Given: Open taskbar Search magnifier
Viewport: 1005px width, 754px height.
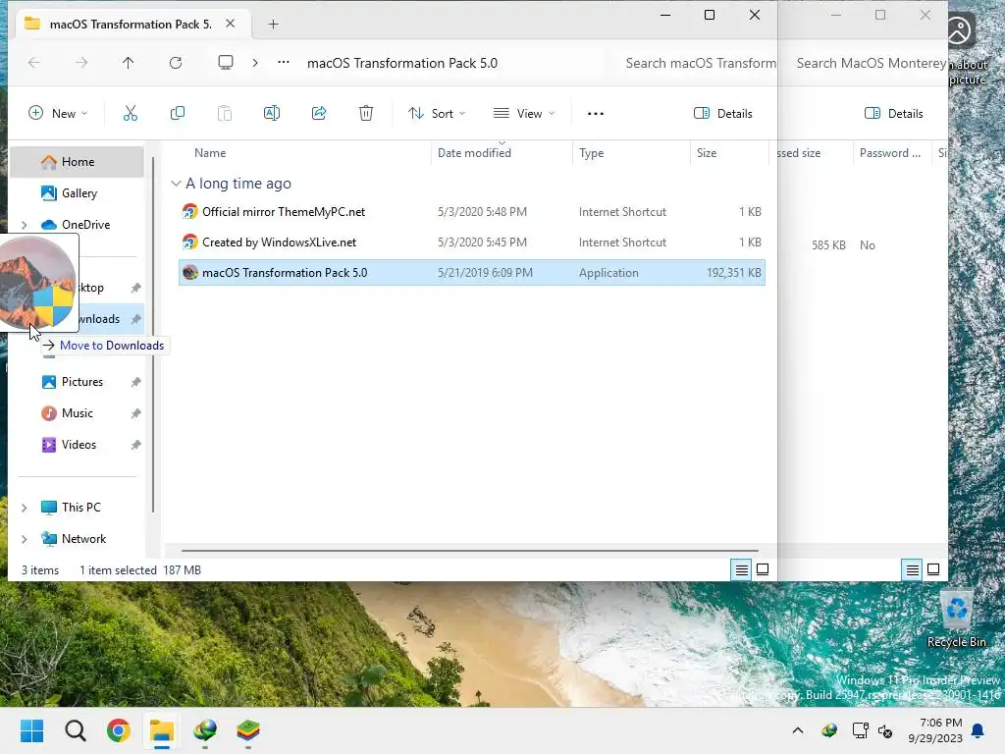Looking at the screenshot, I should [75, 730].
